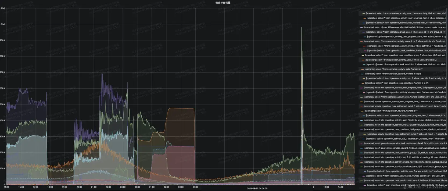Toggle series 'select * from operation_group_user_? where user_id'
448x191 pixels.
click(405, 32)
